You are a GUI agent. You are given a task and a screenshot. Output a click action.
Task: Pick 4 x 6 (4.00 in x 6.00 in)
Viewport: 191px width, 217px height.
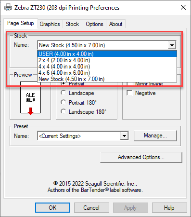point(107,73)
